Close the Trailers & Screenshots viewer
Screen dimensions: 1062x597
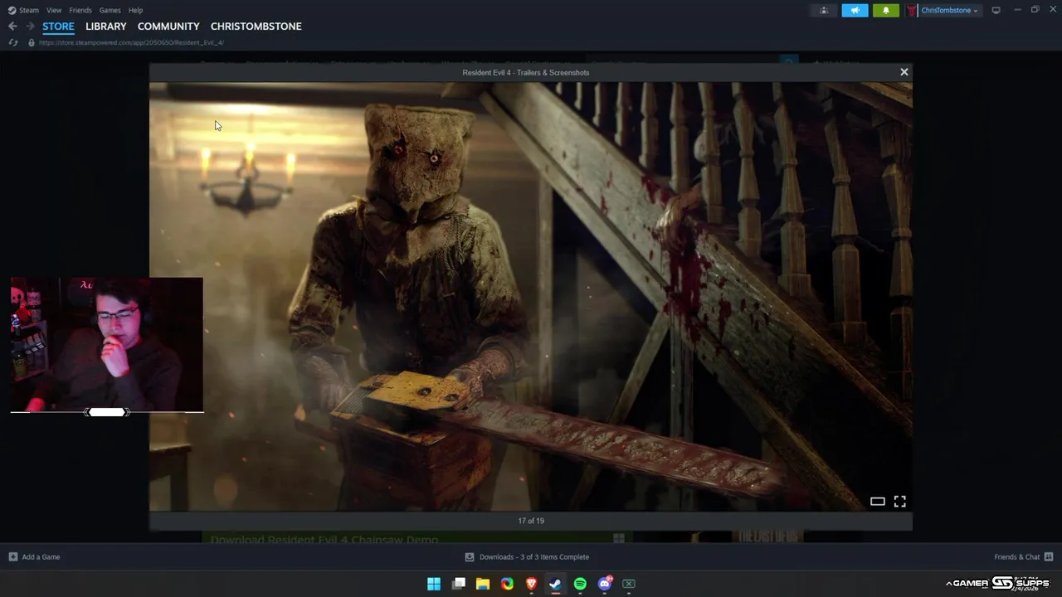point(904,72)
